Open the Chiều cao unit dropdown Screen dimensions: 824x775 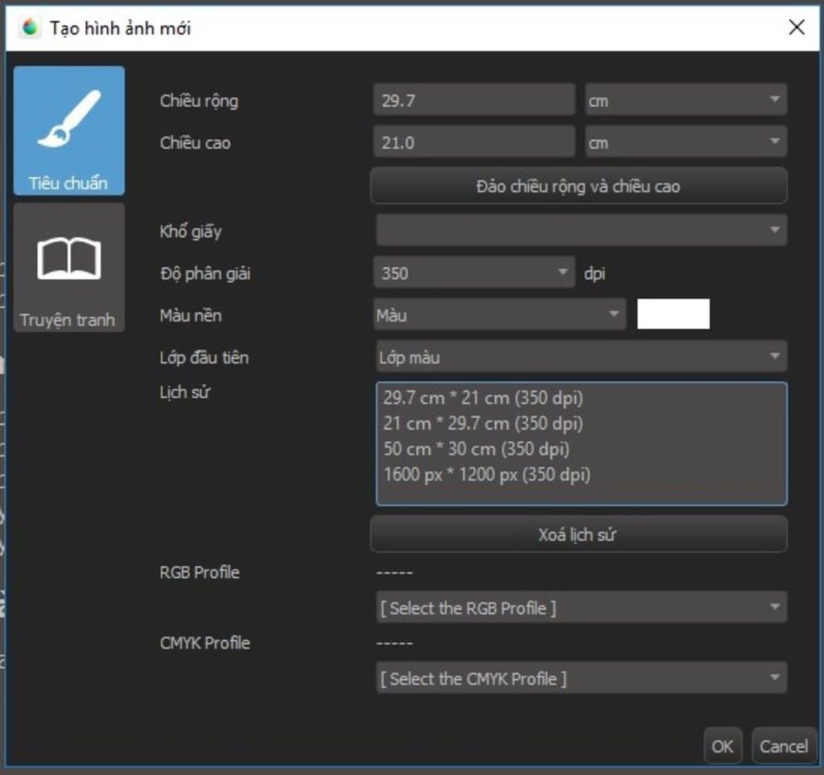pos(686,141)
